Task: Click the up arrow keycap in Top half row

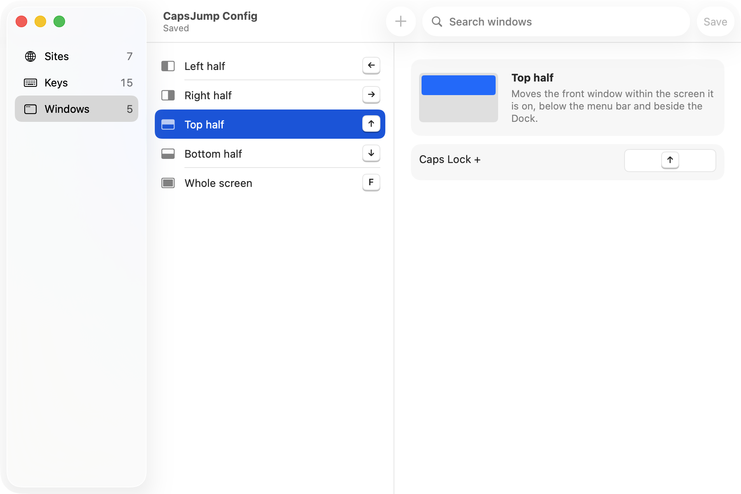Action: click(371, 124)
